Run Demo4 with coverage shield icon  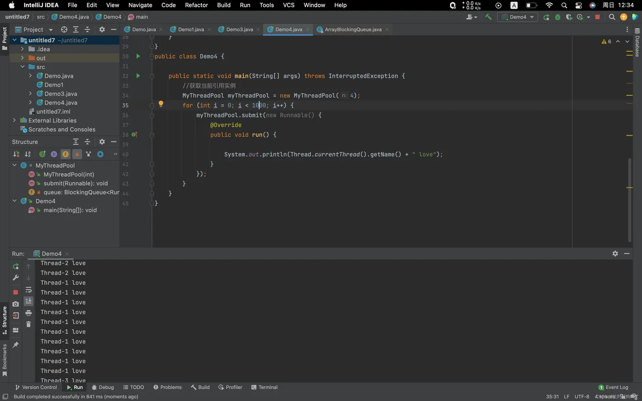pos(569,17)
